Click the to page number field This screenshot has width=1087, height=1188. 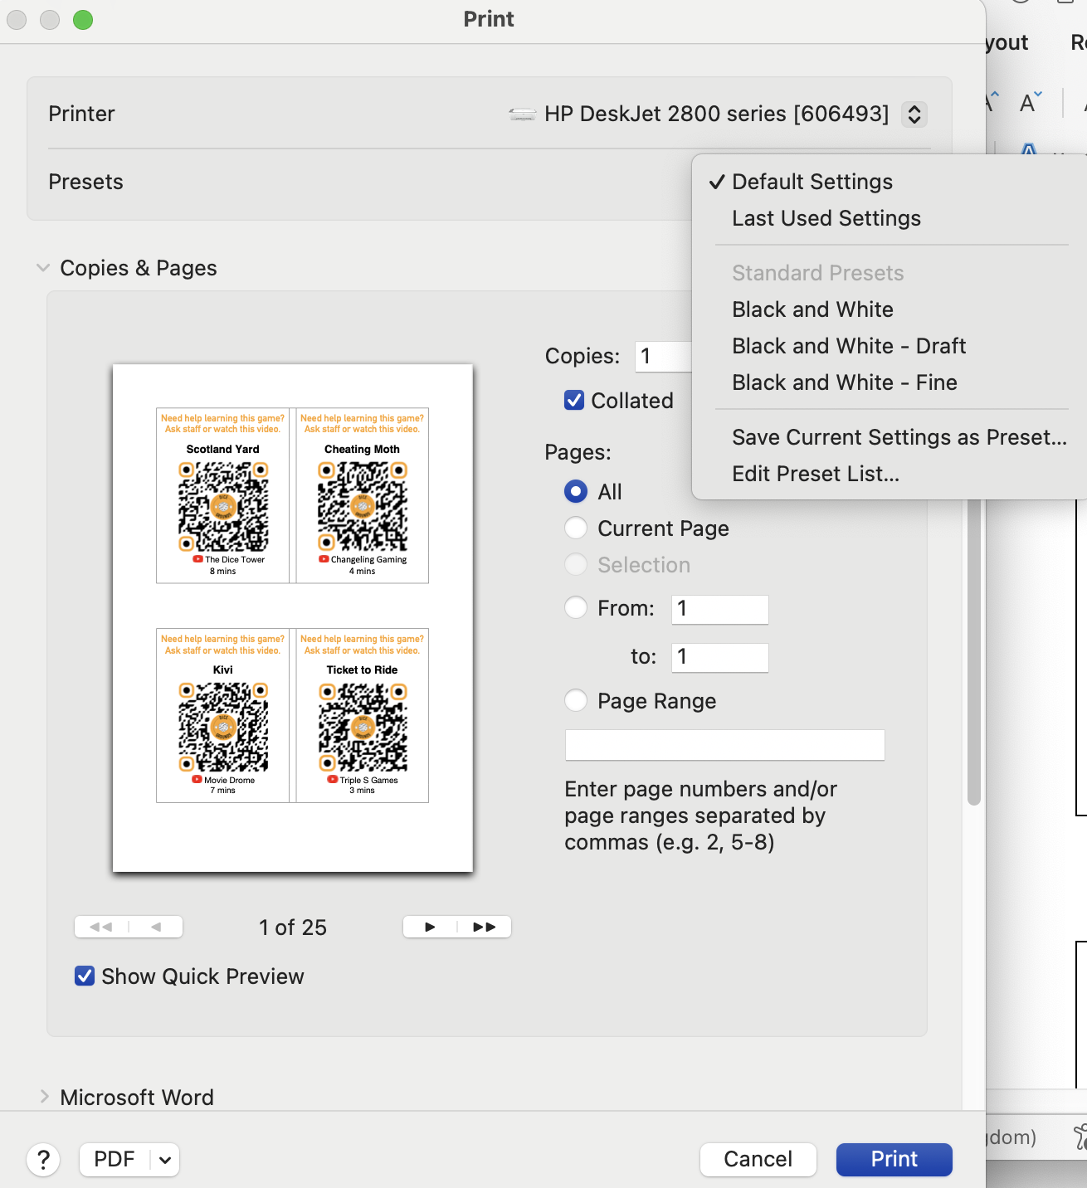tap(720, 657)
